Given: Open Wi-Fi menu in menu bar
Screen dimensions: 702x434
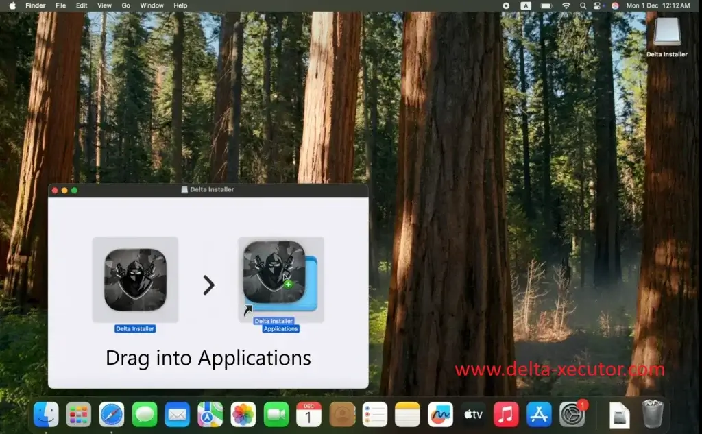Looking at the screenshot, I should (x=566, y=5).
